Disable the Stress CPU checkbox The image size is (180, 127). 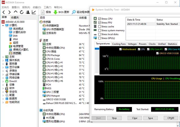click(99, 19)
